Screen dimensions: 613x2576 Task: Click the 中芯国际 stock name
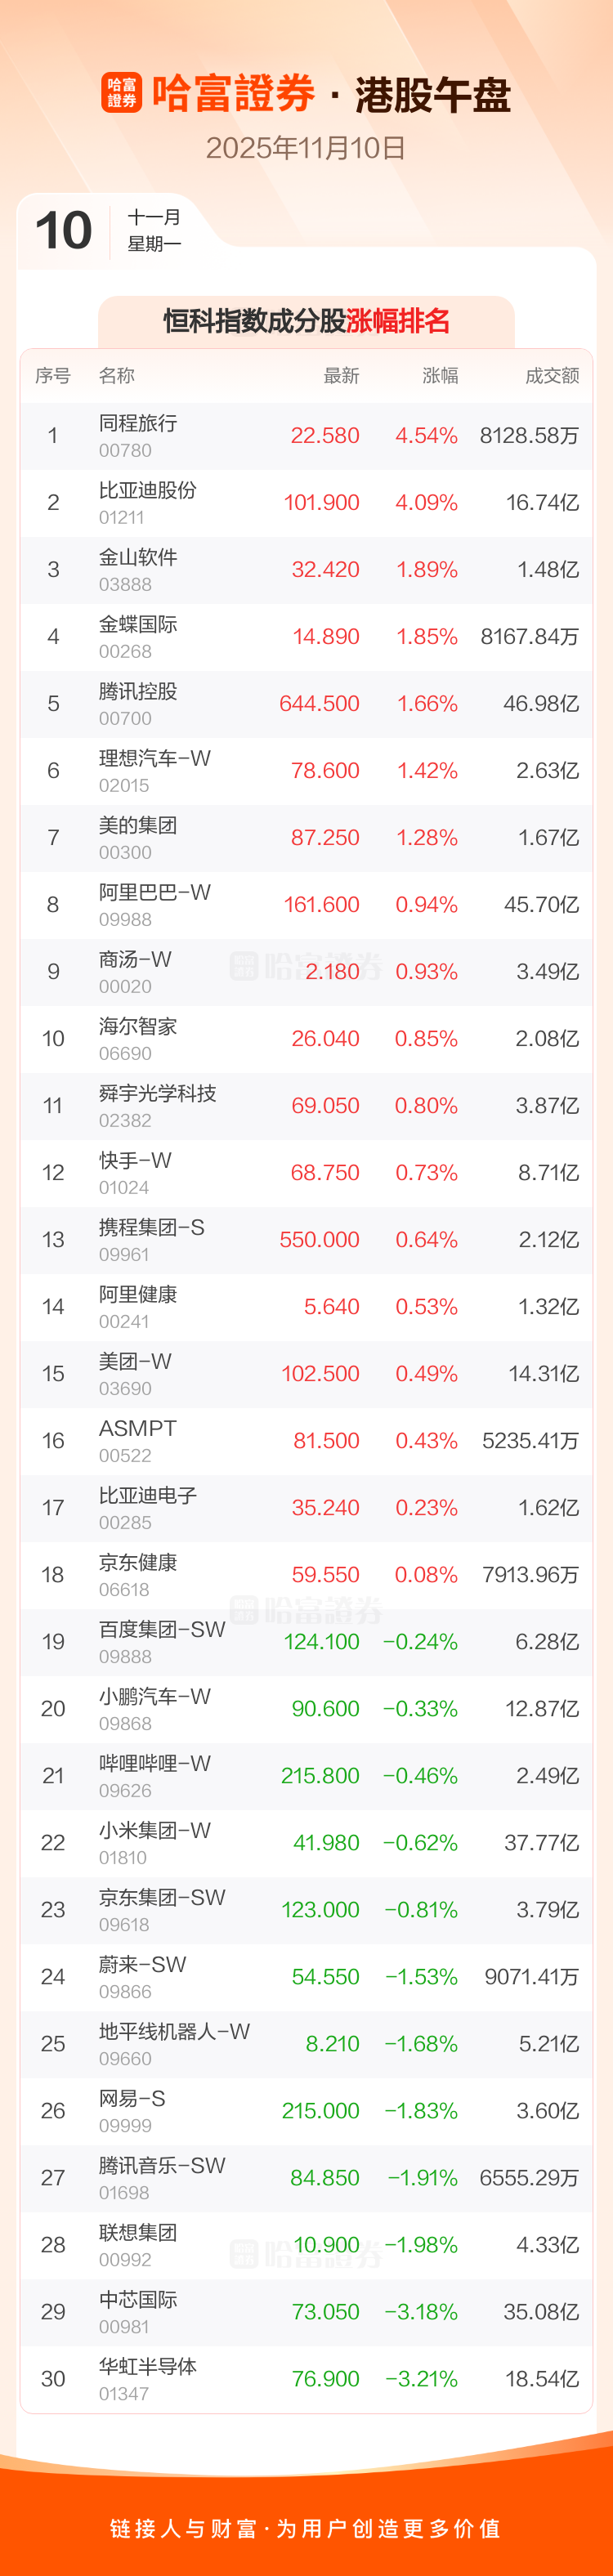point(138,2300)
